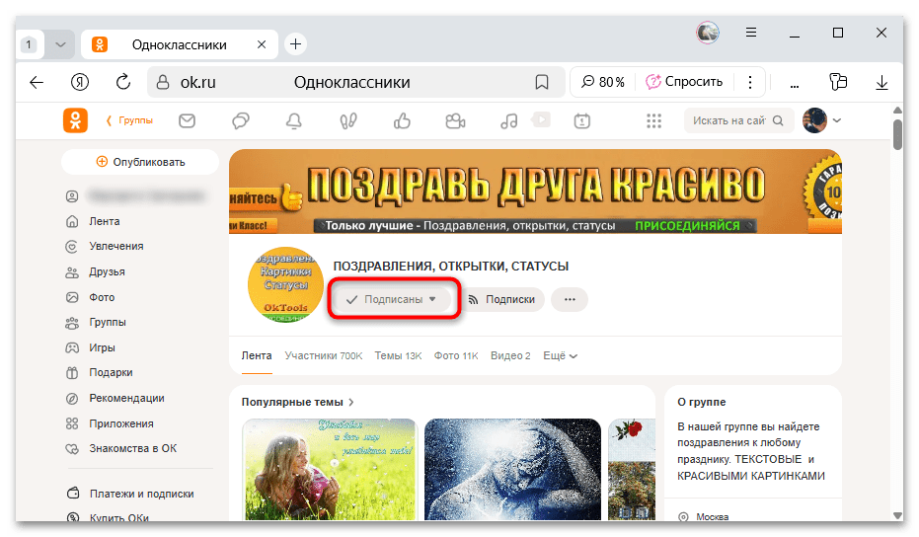
Task: Open Группы in the sidebar
Action: (x=108, y=322)
